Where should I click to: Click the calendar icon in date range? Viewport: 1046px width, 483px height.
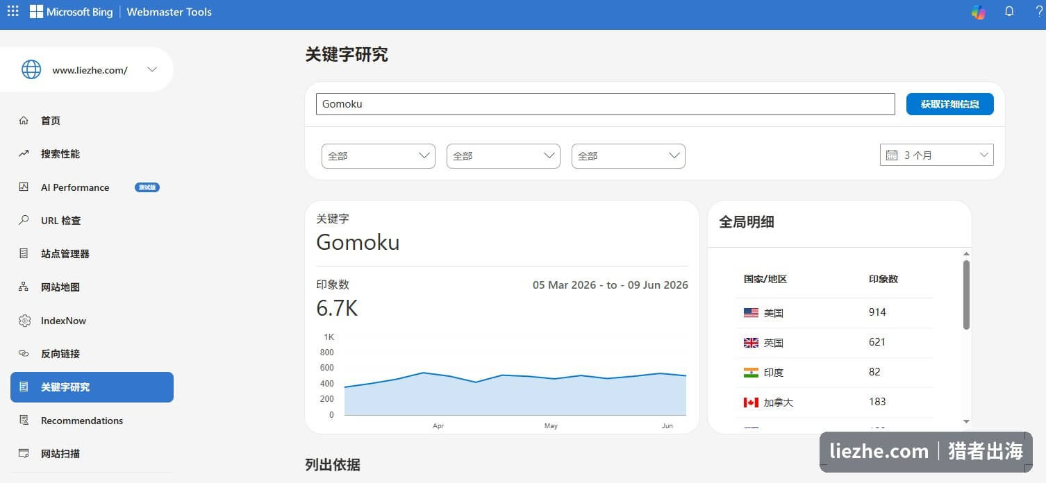pyautogui.click(x=892, y=155)
